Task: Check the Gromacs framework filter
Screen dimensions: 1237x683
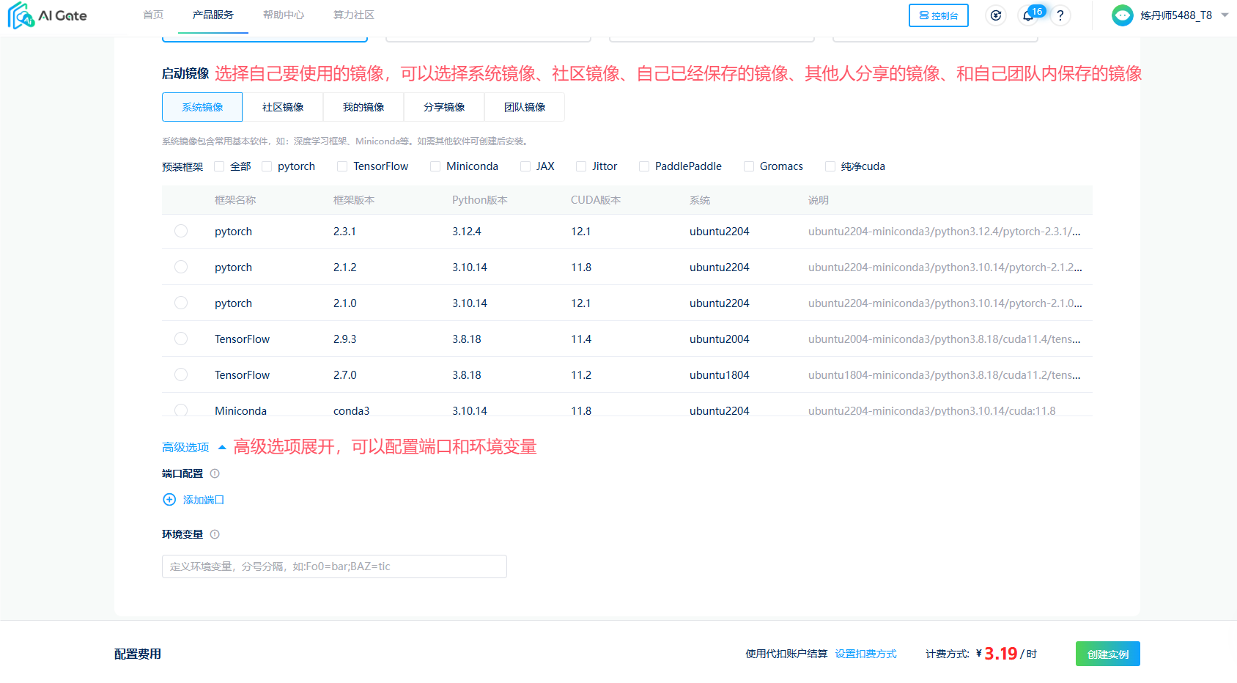Action: tap(749, 166)
